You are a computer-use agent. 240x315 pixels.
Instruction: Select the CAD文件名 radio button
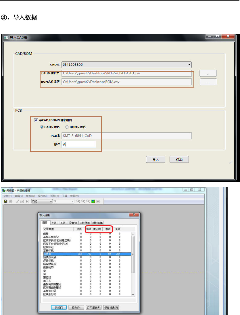pyautogui.click(x=42, y=127)
